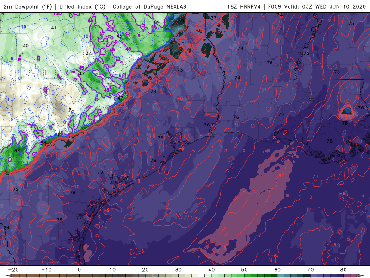
Task: Click the left arrow end of the colorbar
Action: [x=9, y=276]
